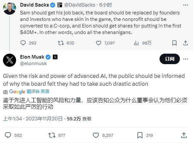Share David Sacks' tweet
Viewport: 193px width, 143px height.
click(x=185, y=43)
